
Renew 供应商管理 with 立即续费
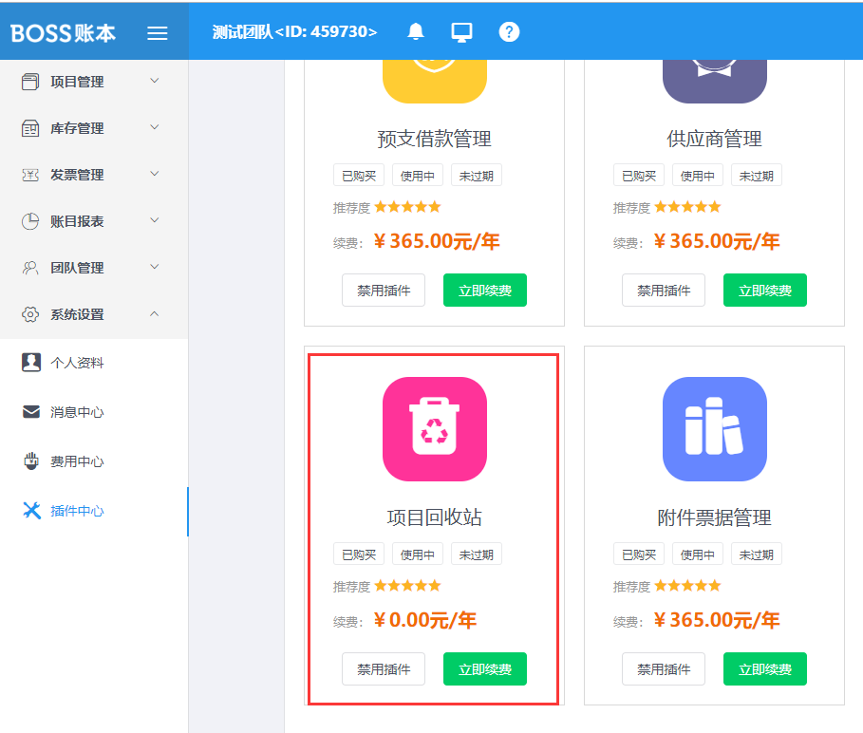pos(765,290)
